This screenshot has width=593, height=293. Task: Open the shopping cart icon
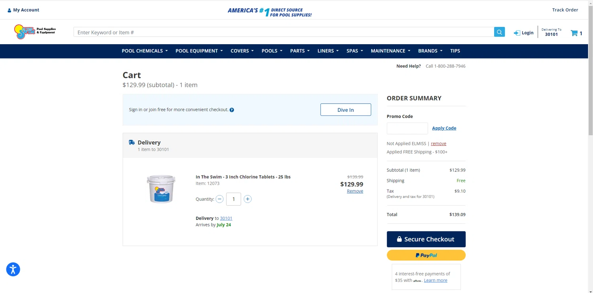574,33
